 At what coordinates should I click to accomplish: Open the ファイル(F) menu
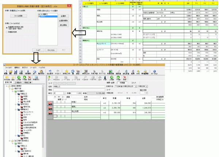pyautogui.click(x=8, y=68)
